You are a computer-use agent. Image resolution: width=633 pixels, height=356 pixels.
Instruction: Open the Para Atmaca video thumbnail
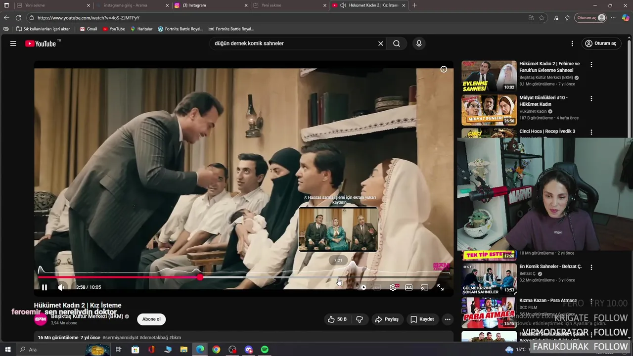489,312
